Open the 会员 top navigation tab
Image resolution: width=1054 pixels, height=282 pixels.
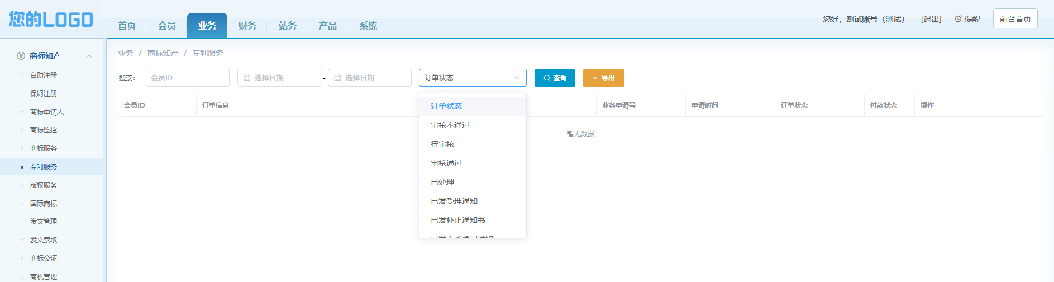pos(167,26)
